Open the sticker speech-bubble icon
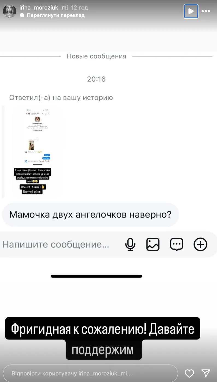The image size is (217, 382). [x=177, y=244]
